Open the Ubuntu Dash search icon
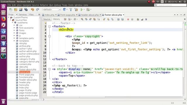The height and width of the screenshot is (105, 187). (3, 7)
